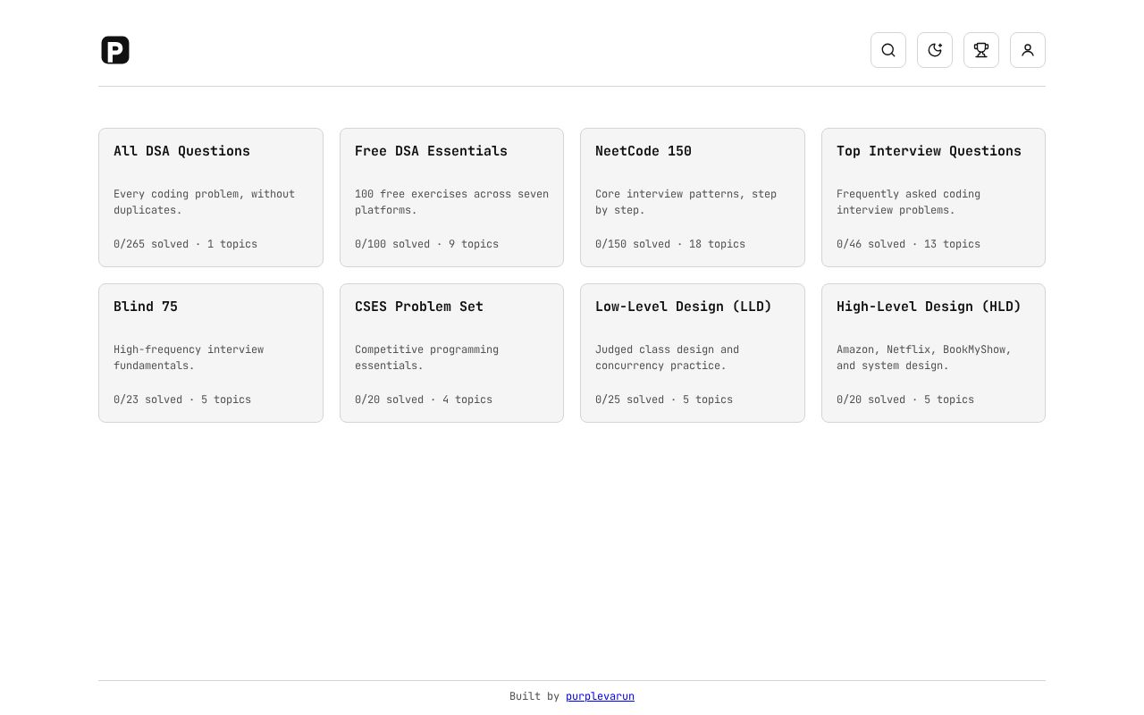
Task: Click the '0/20 solved · 4 topics' text
Action: 424,400
